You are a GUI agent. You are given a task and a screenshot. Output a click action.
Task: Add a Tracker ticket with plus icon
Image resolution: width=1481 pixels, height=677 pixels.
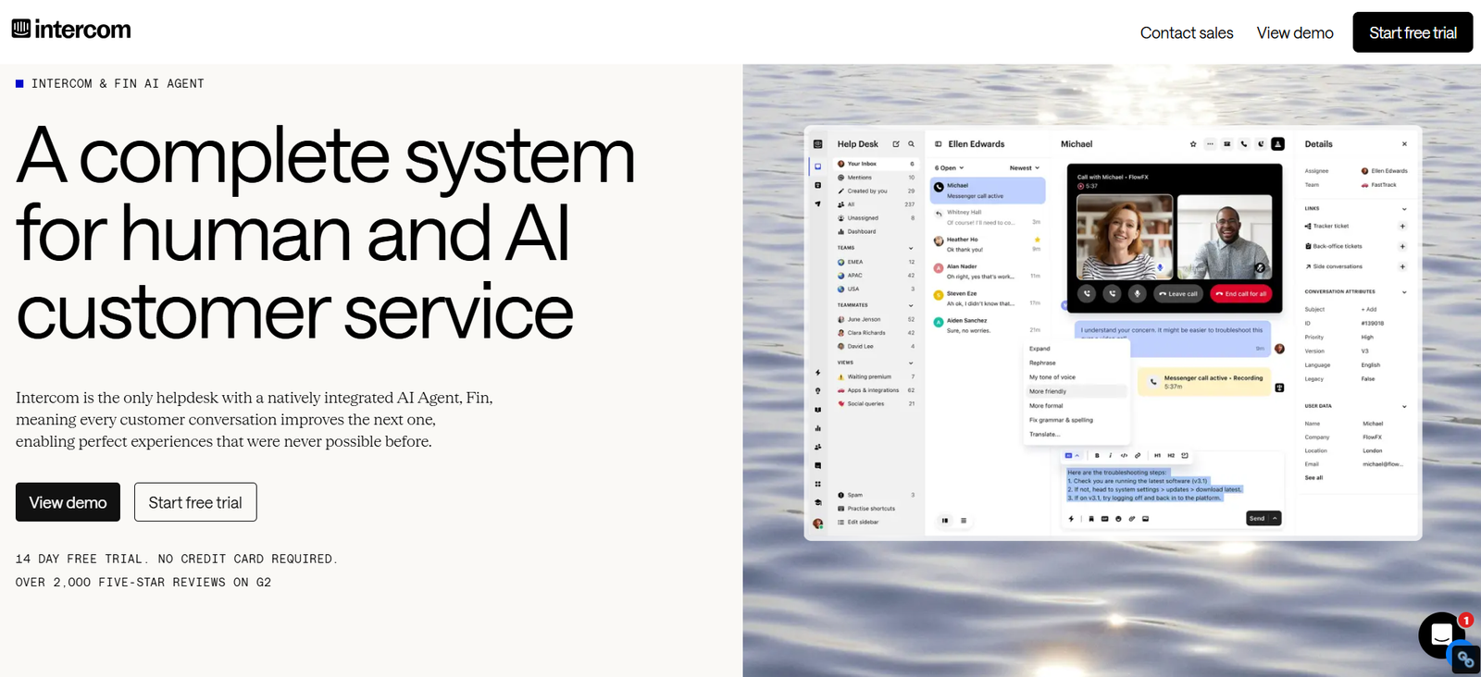click(x=1402, y=226)
